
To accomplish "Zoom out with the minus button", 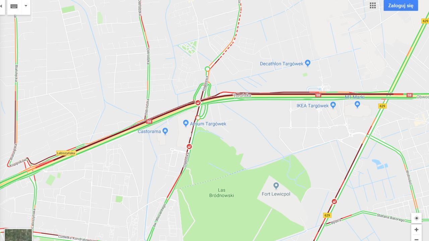I will (x=417, y=238).
